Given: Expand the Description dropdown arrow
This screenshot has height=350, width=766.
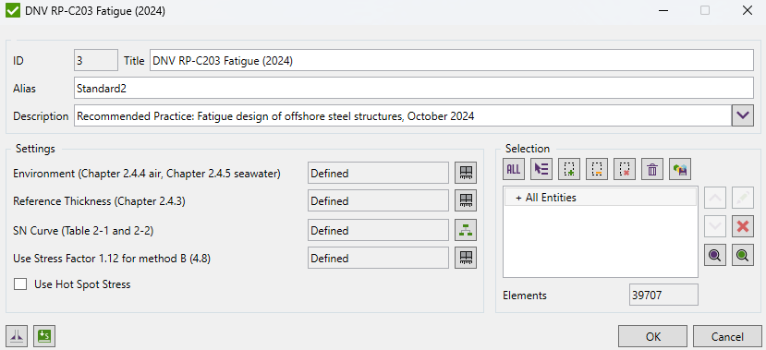Looking at the screenshot, I should (743, 115).
